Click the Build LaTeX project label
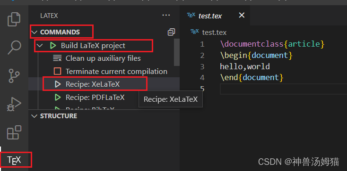The image size is (347, 171). [x=93, y=46]
